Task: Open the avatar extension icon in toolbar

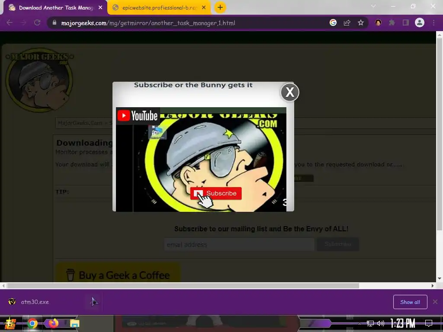Action: coord(378,23)
